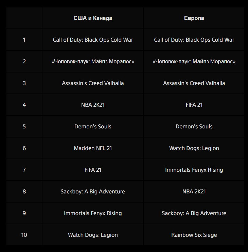This screenshot has height=252, width=248.
Task: Click Watch Dogs: Legion in row 10
Action: (93, 235)
